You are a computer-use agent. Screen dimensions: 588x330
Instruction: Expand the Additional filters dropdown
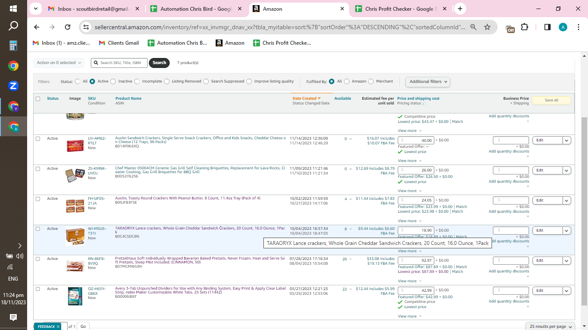tap(428, 82)
